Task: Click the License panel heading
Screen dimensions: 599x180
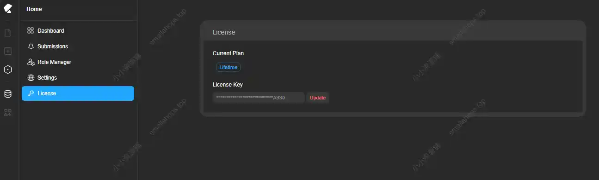Action: tap(224, 32)
